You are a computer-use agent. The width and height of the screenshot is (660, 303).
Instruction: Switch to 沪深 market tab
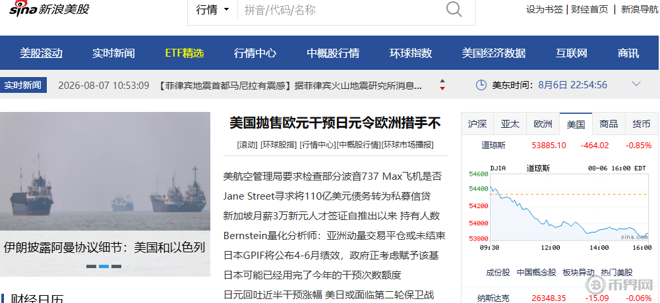tap(477, 124)
